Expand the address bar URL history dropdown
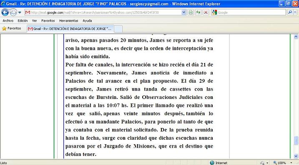Image resolution: width=299 pixels, height=165 pixels. pos(183,12)
